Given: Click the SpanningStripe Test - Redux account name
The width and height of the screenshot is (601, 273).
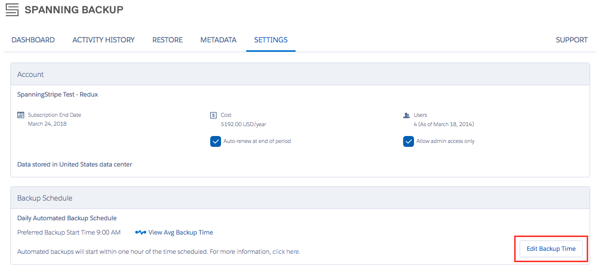Looking at the screenshot, I should [58, 95].
